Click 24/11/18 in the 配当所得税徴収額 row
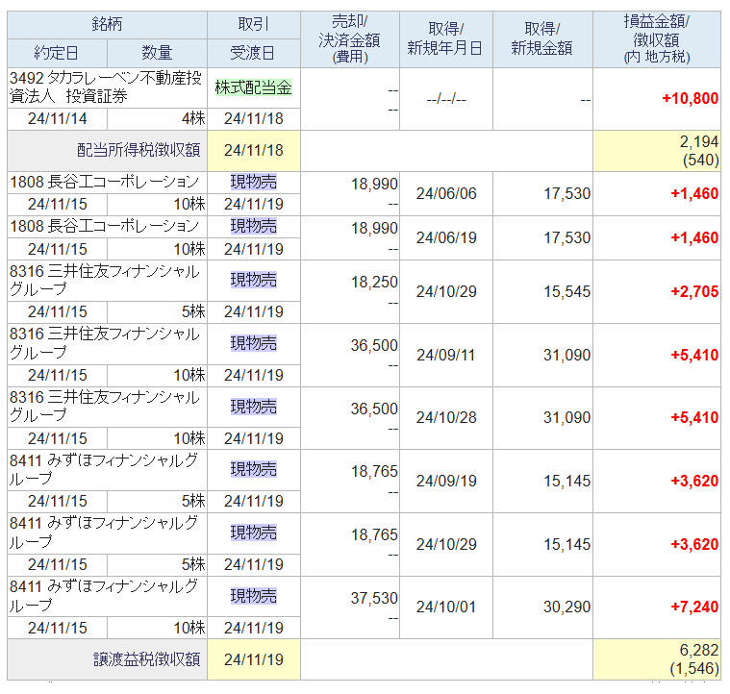This screenshot has width=730, height=694. (254, 151)
